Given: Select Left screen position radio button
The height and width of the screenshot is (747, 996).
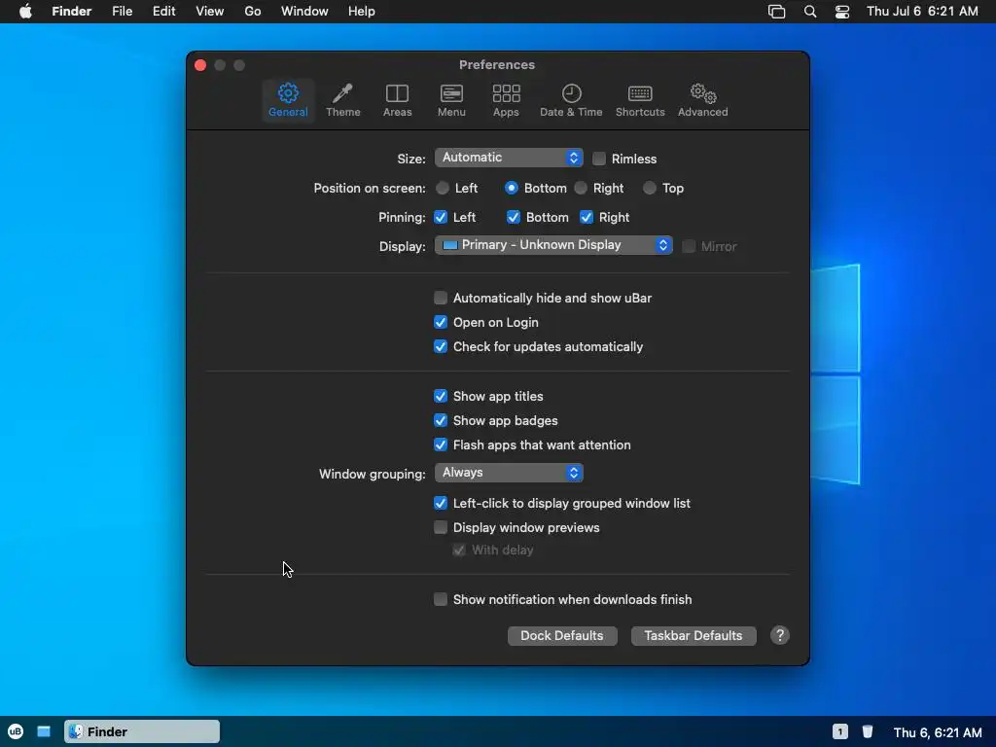Looking at the screenshot, I should pyautogui.click(x=443, y=188).
